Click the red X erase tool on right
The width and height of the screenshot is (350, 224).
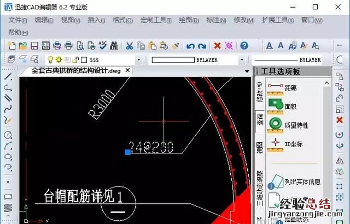pos(340,120)
